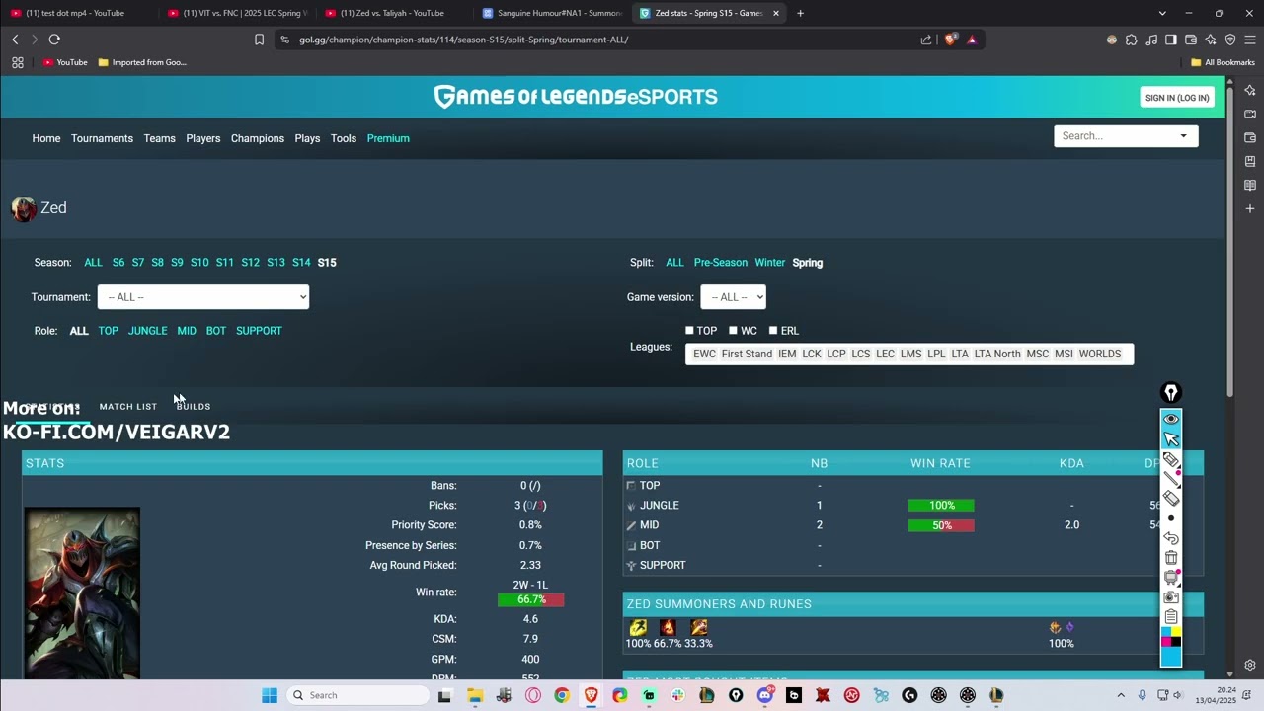This screenshot has height=711, width=1264.
Task: Filter role by SUPPORT
Action: click(x=259, y=331)
